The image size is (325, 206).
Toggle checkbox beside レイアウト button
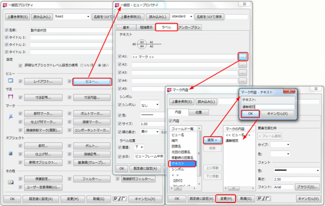20,82
